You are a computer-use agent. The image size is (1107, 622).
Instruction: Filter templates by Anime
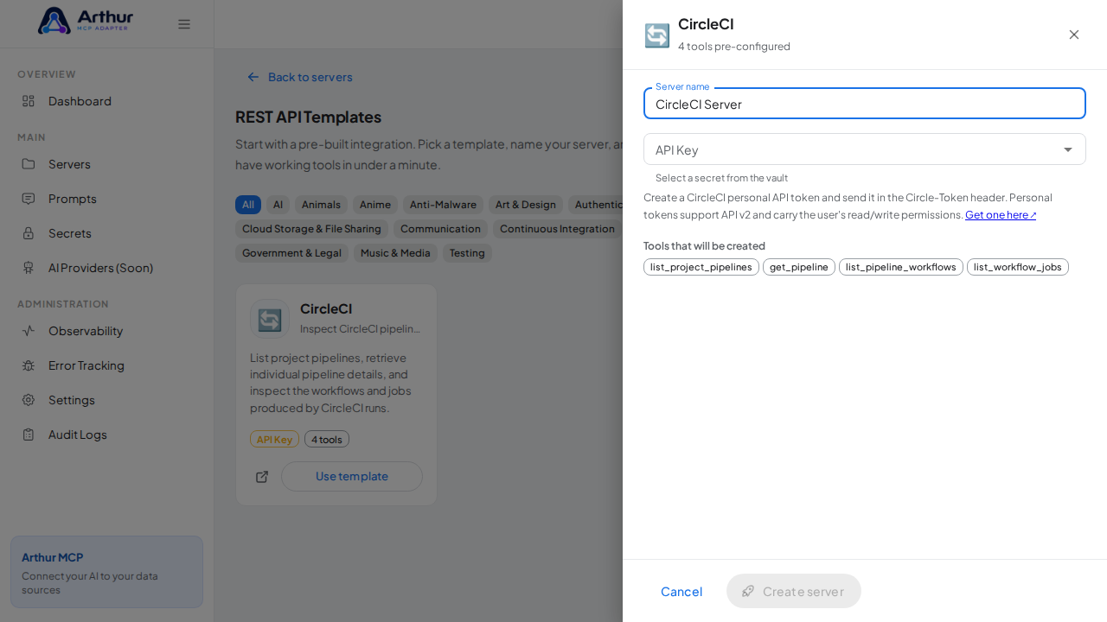coord(375,205)
